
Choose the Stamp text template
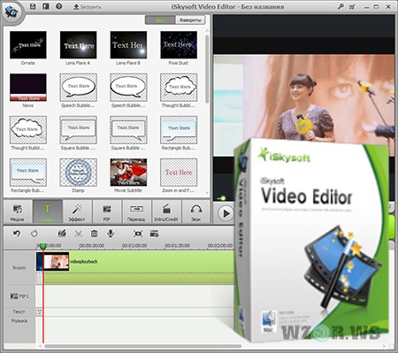tap(78, 175)
